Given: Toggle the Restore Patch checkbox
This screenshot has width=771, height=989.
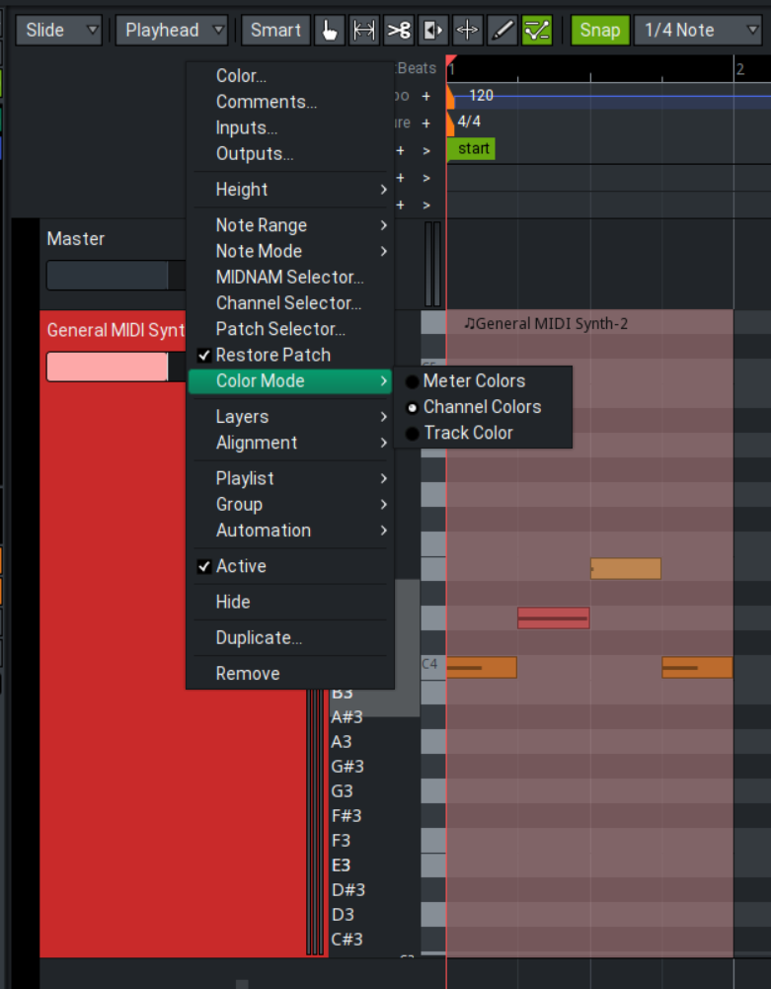Looking at the screenshot, I should (x=272, y=355).
